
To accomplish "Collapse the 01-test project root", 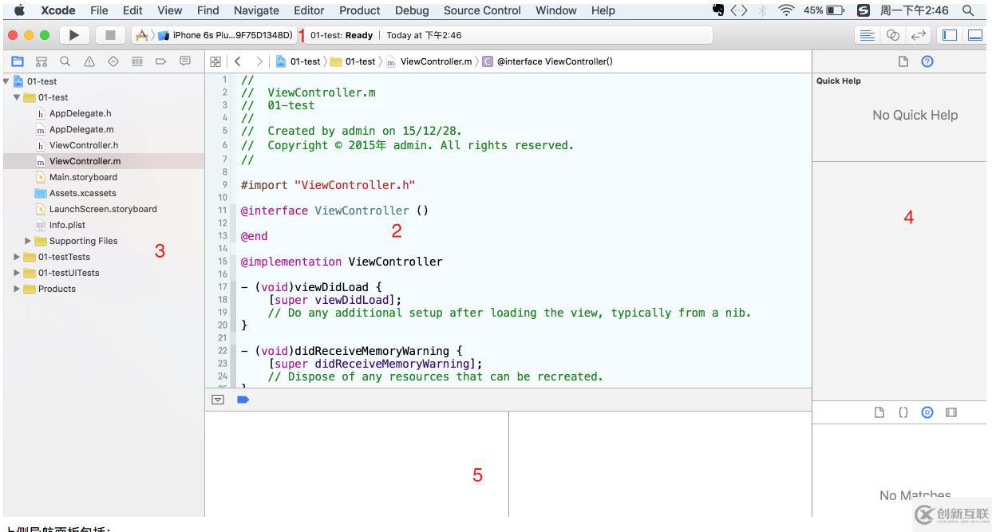I will coord(6,81).
